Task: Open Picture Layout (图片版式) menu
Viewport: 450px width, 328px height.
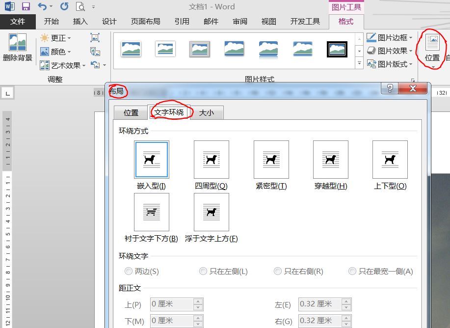Action: pyautogui.click(x=390, y=64)
